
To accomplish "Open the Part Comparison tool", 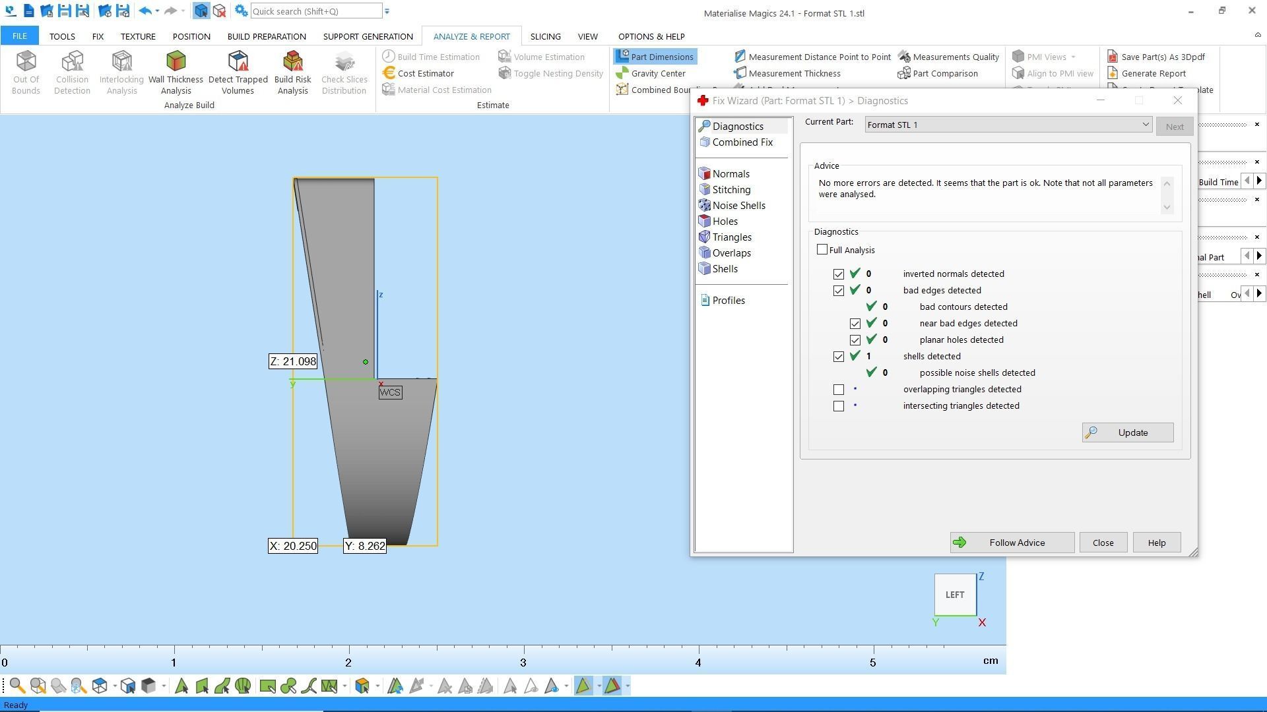I will (x=938, y=73).
